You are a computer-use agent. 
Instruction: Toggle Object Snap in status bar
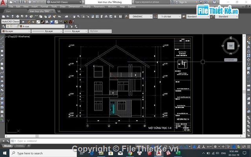coord(186,146)
